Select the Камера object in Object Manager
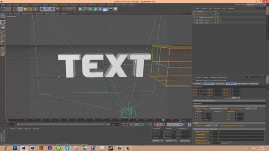 click(200, 12)
